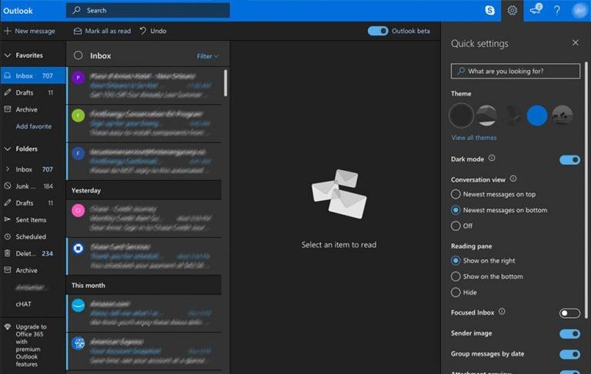Enable the Focused Inbox toggle

[569, 313]
